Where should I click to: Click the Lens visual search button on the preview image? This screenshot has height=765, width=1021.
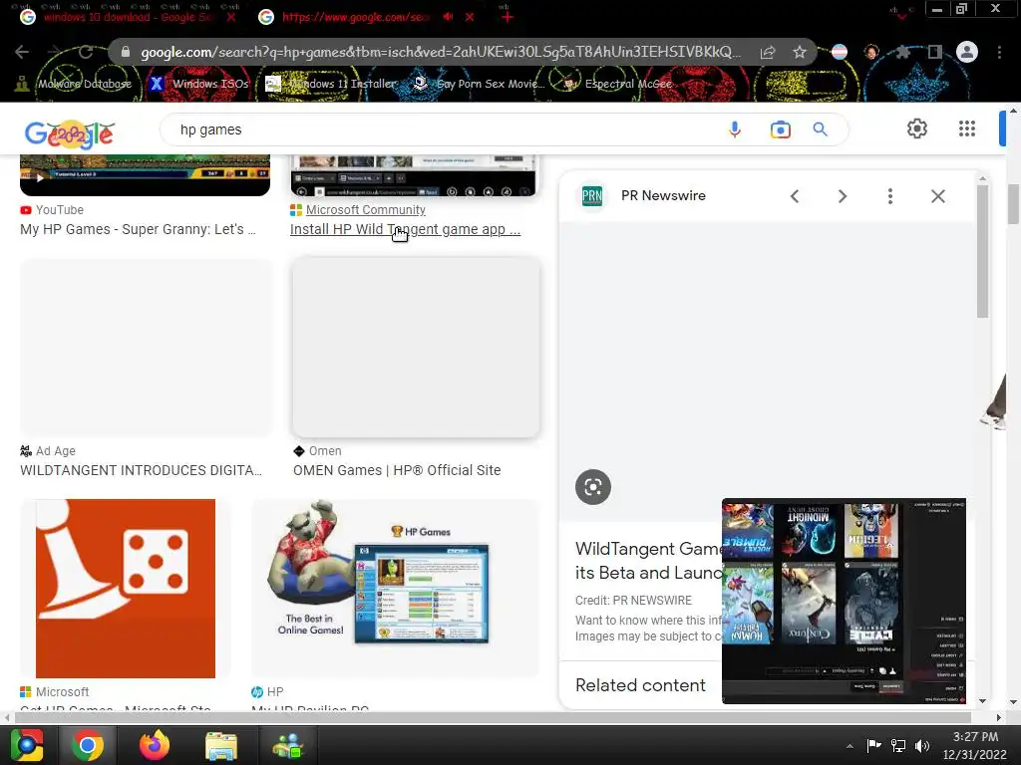(x=593, y=486)
